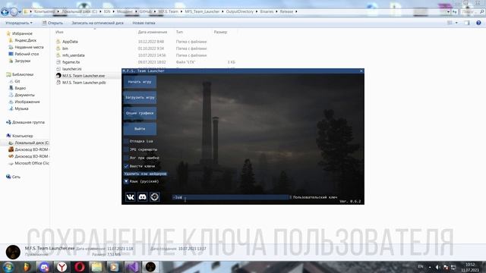Click Explorer forward navigation arrow
The width and height of the screenshot is (486, 273).
(14, 12)
